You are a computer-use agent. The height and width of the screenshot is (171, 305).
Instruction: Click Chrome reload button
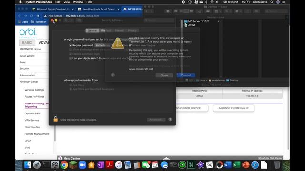click(31, 16)
